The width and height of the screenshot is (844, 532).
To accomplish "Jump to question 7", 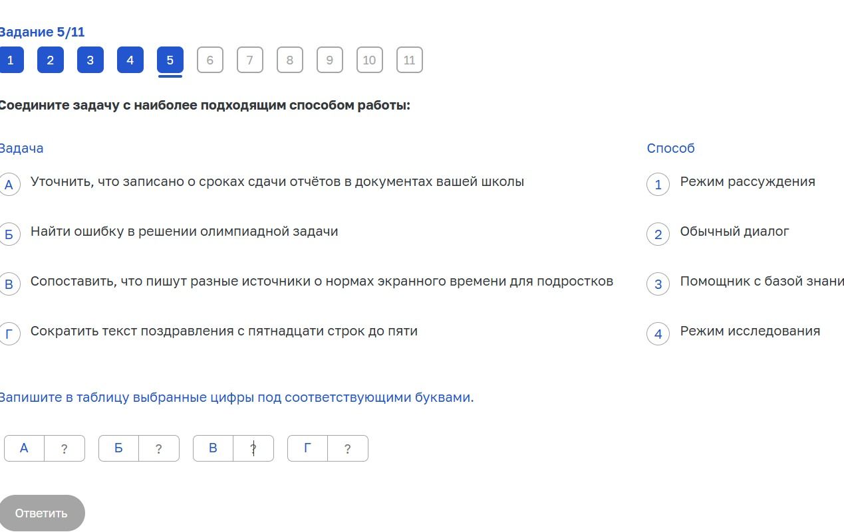I will [x=250, y=60].
